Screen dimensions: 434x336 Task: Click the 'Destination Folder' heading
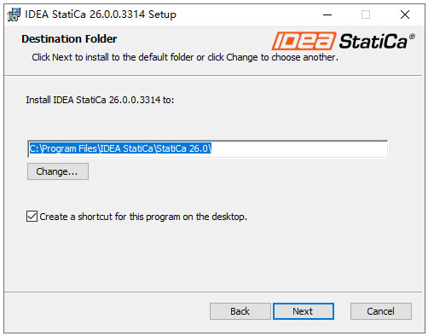69,39
